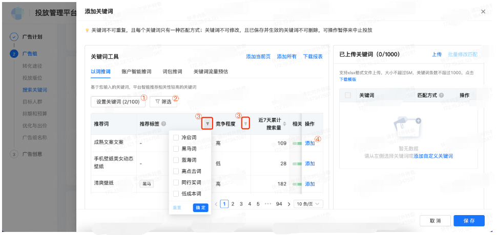Switch to the 关键词流量预估 tab
The width and height of the screenshot is (497, 235).
211,72
